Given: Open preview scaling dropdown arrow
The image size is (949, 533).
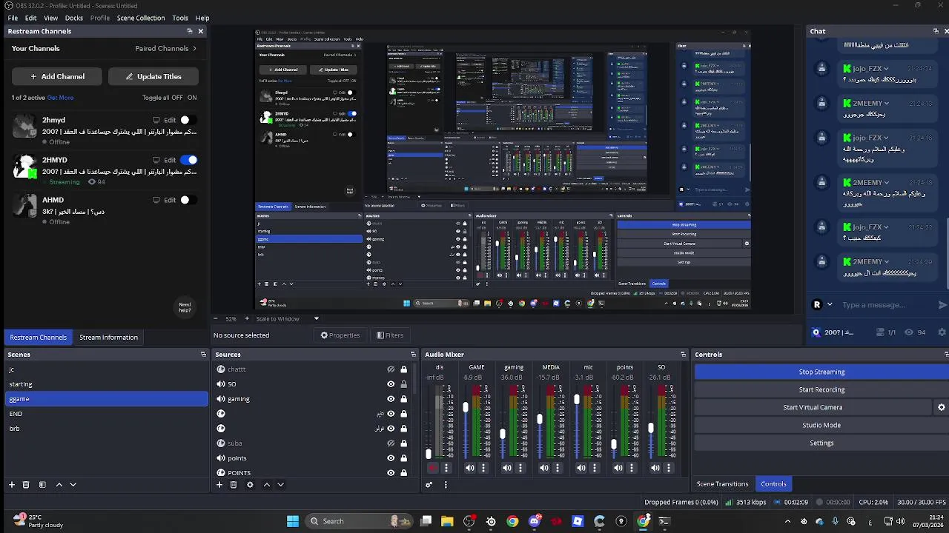Looking at the screenshot, I should point(317,319).
